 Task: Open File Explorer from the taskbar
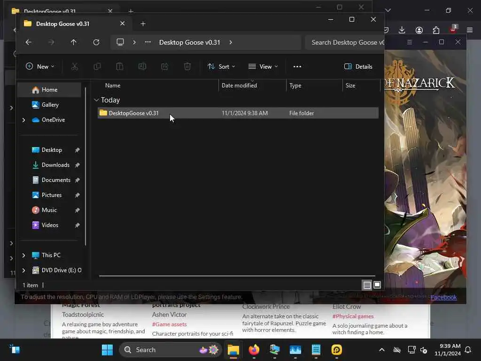tap(233, 350)
